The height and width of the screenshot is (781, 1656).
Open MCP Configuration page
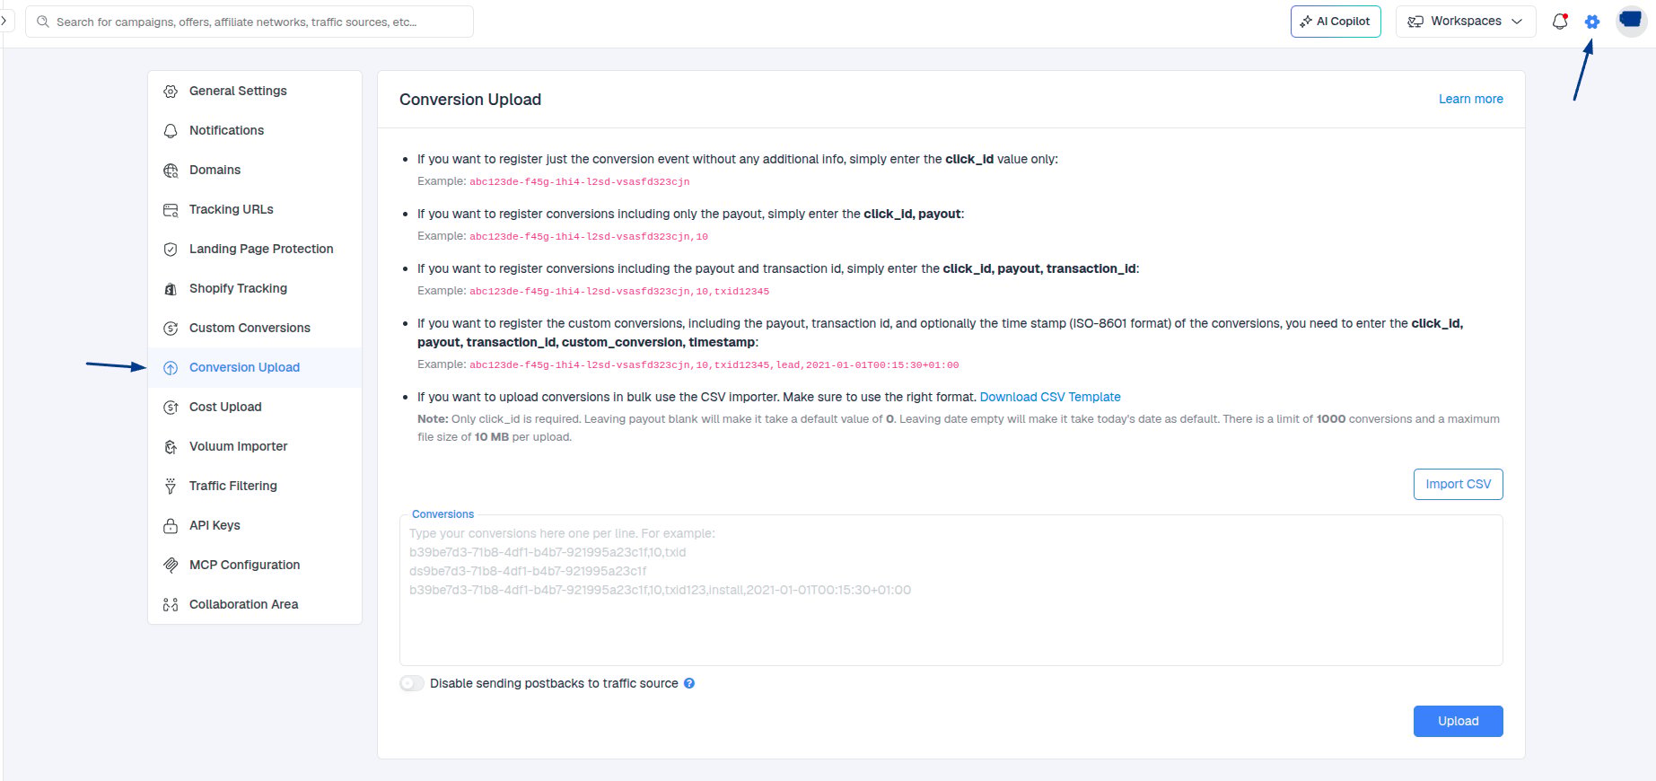255,565
